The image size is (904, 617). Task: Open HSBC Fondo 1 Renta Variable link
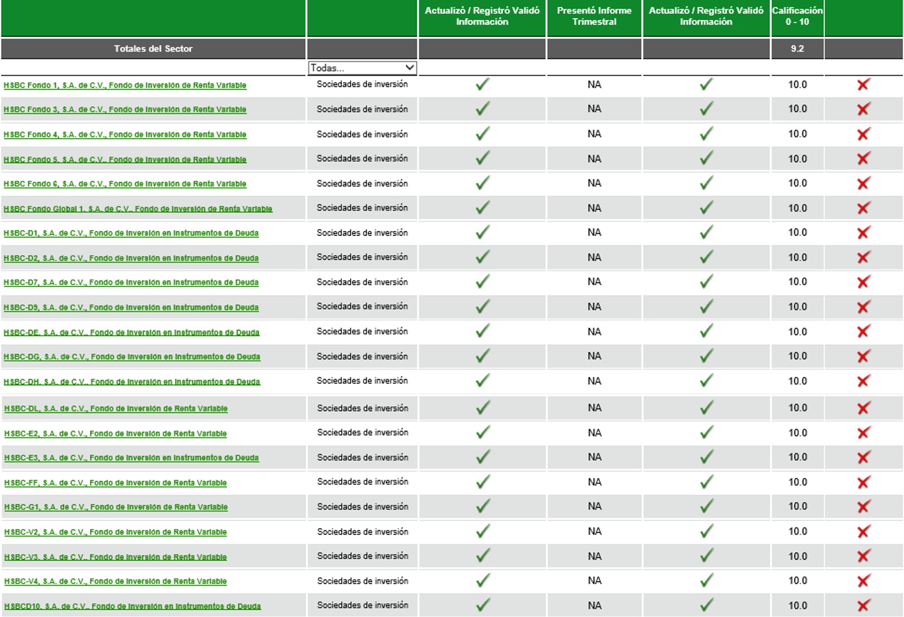pyautogui.click(x=125, y=85)
